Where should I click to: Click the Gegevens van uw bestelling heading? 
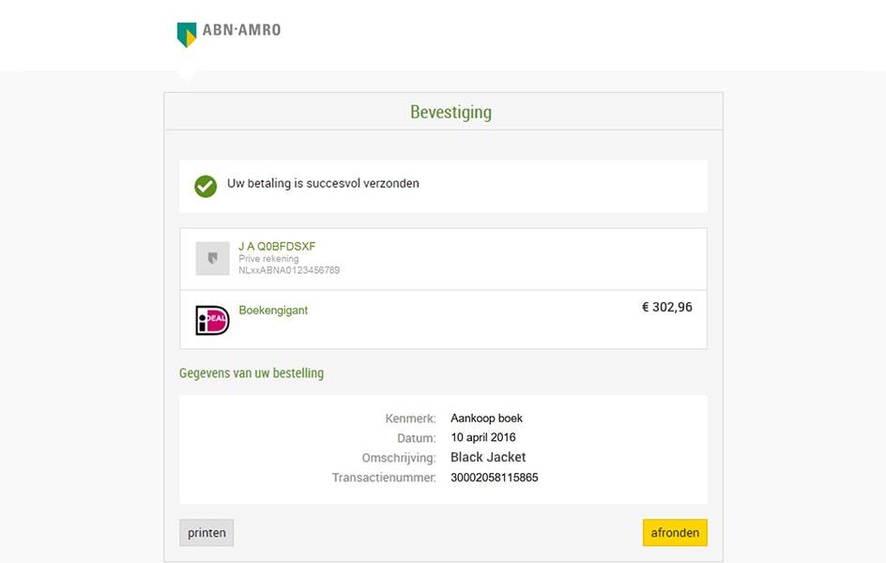(x=252, y=373)
